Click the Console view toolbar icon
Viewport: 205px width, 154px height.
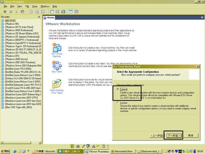76,12
